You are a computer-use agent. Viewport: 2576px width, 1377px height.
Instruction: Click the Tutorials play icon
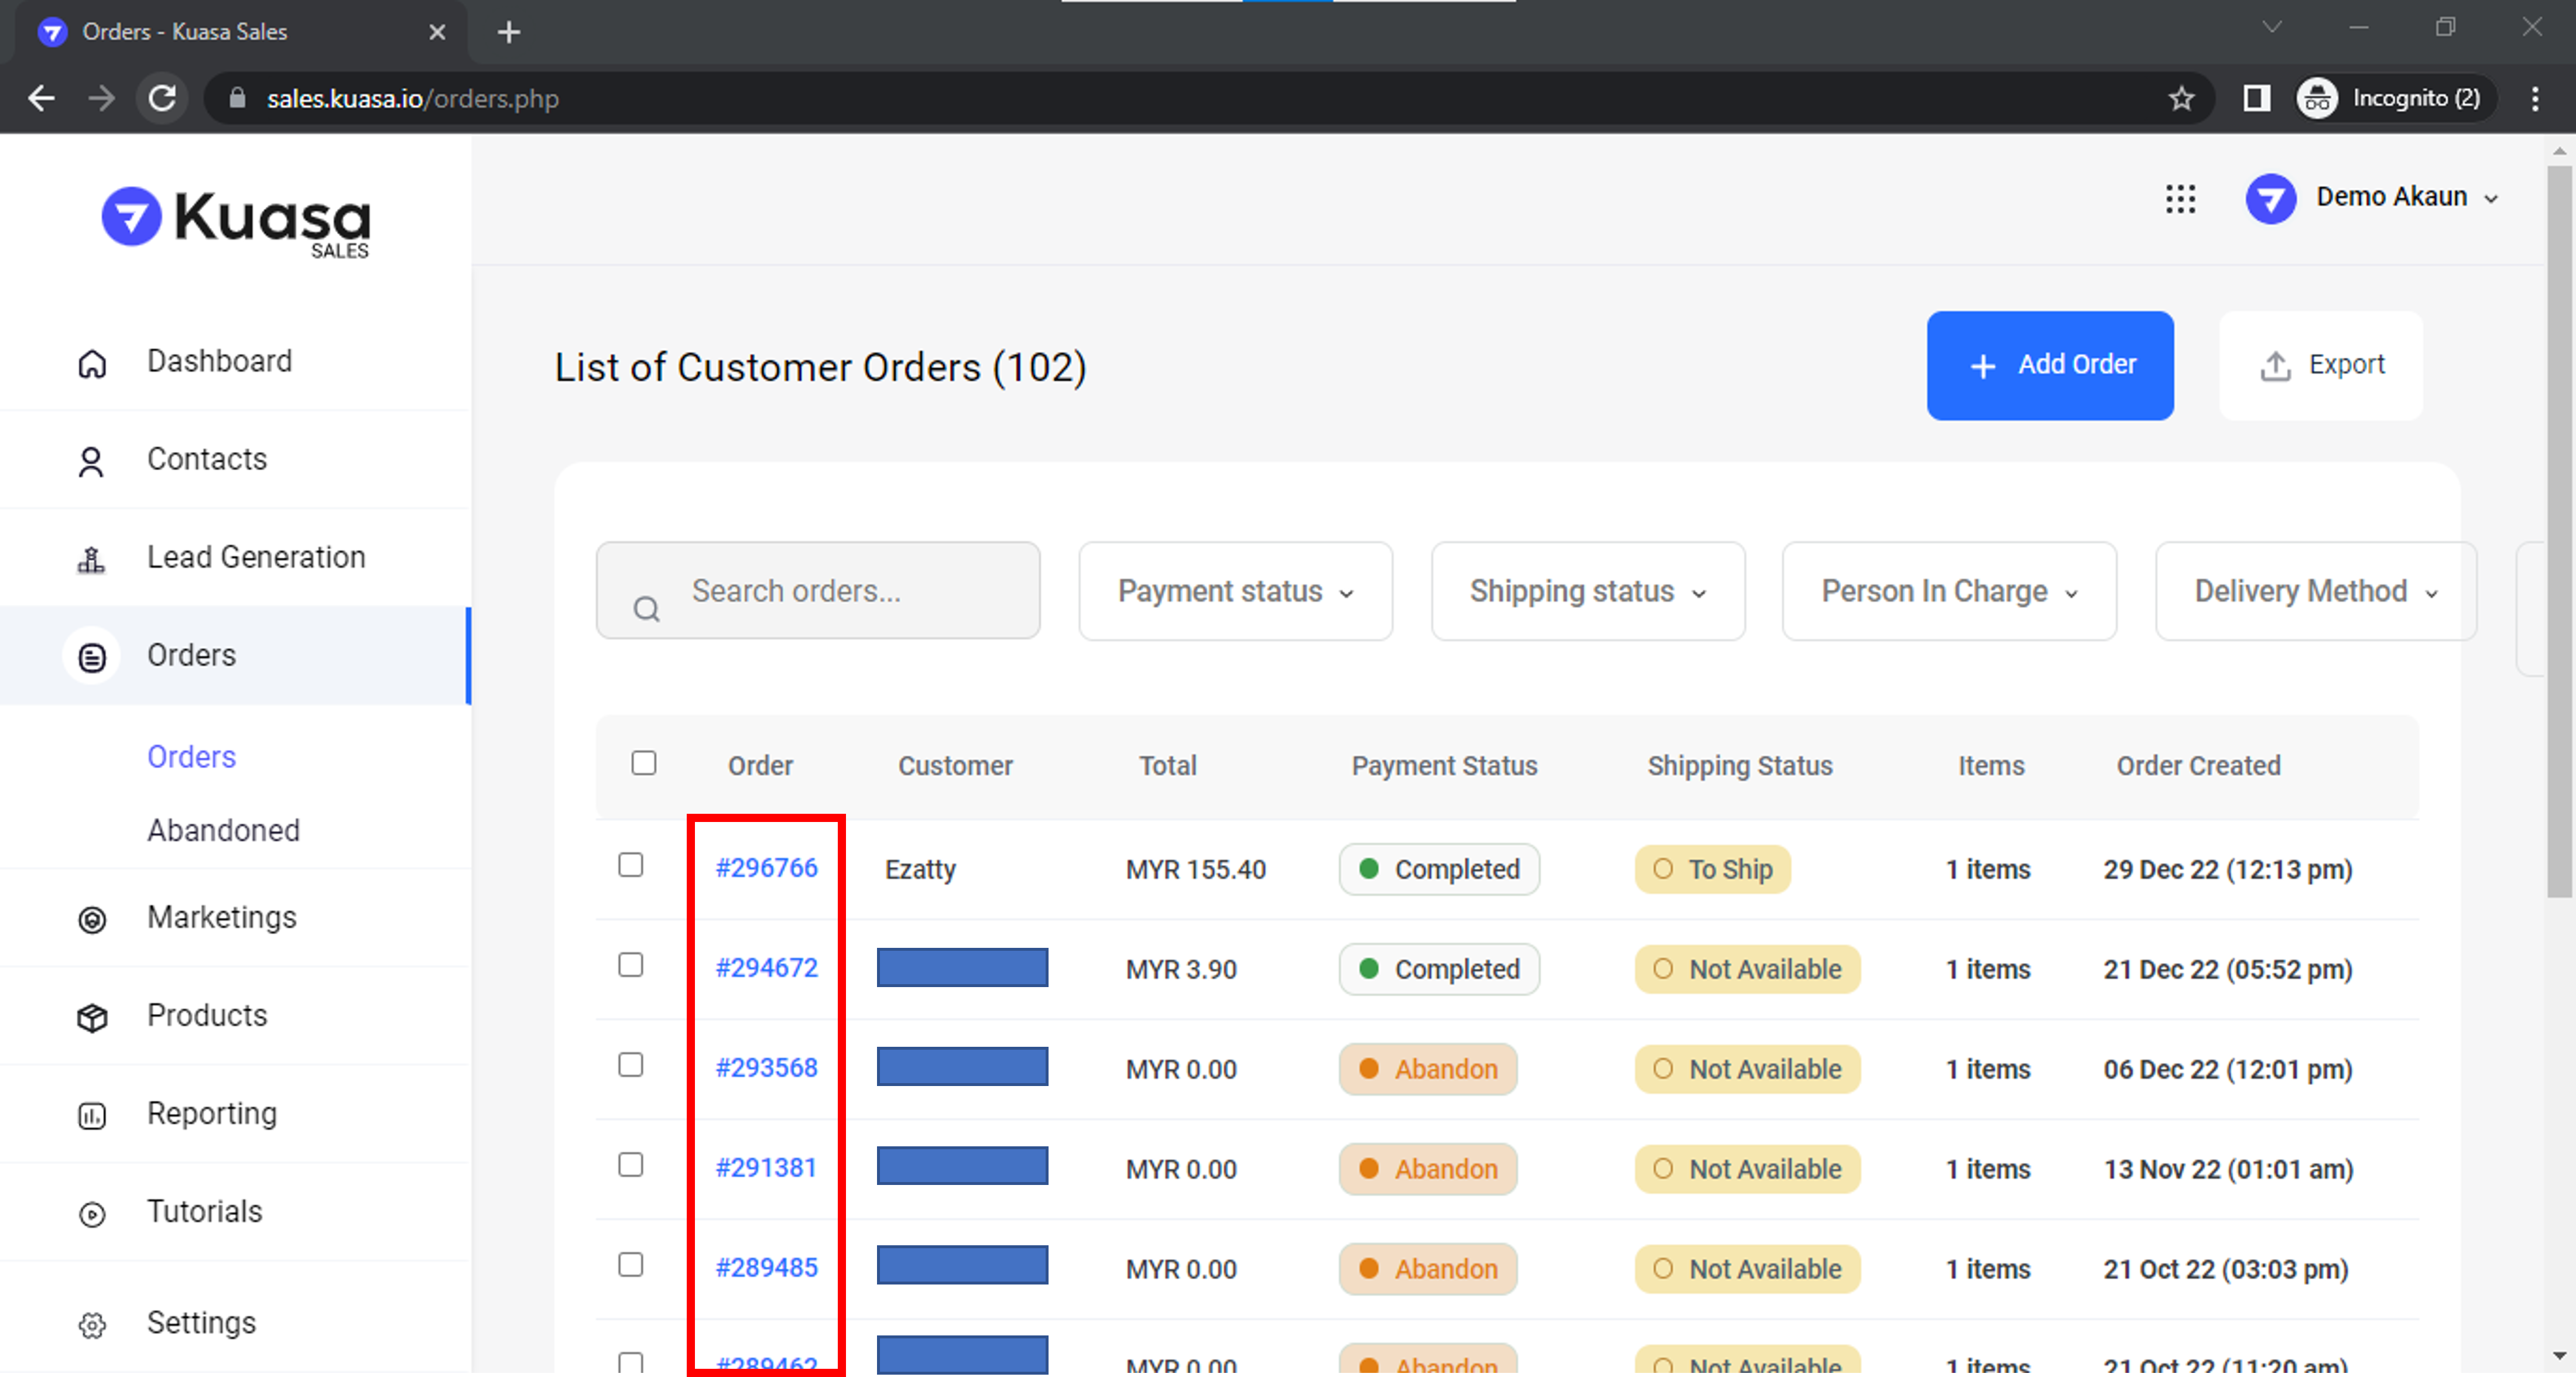point(92,1213)
